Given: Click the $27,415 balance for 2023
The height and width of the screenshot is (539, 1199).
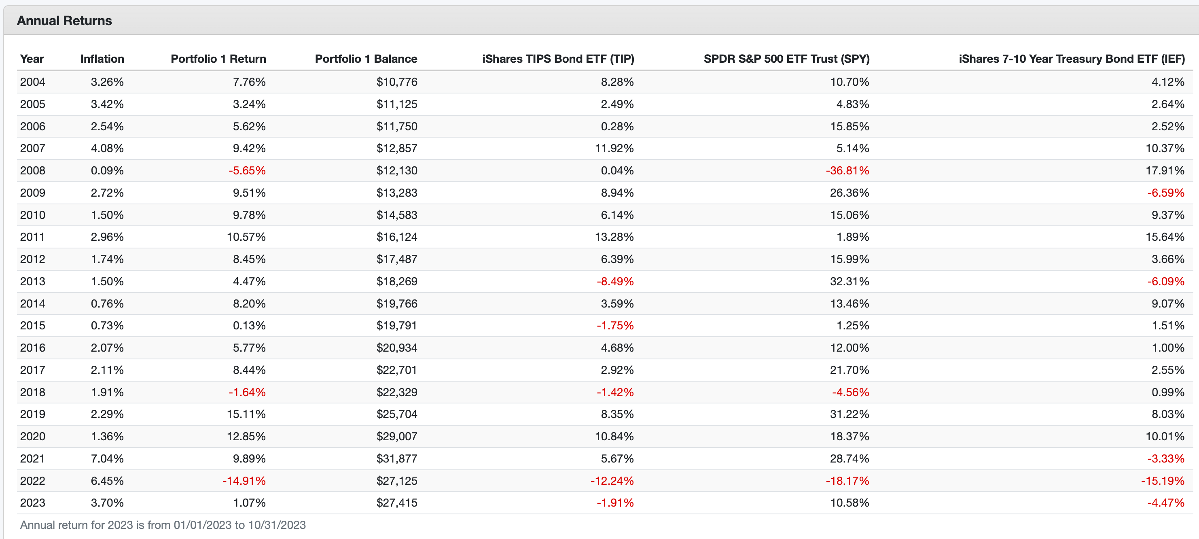Looking at the screenshot, I should pos(396,503).
